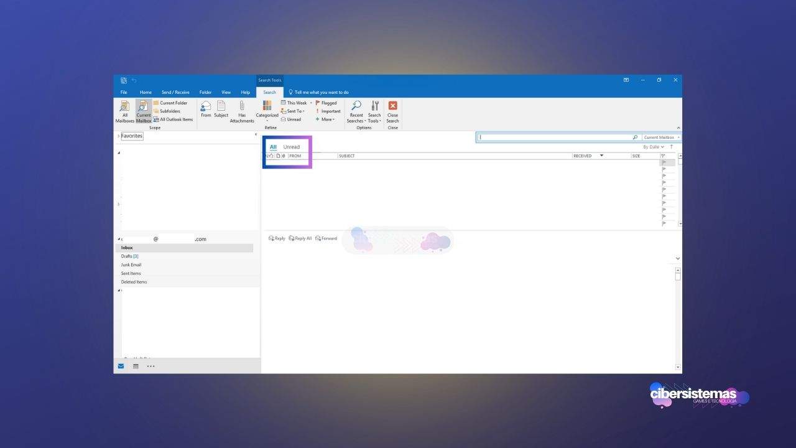796x448 pixels.
Task: Switch to the Folder ribbon tab
Action: click(x=205, y=92)
